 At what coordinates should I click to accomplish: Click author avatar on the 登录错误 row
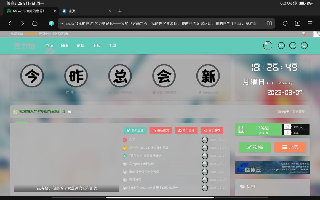point(205,180)
